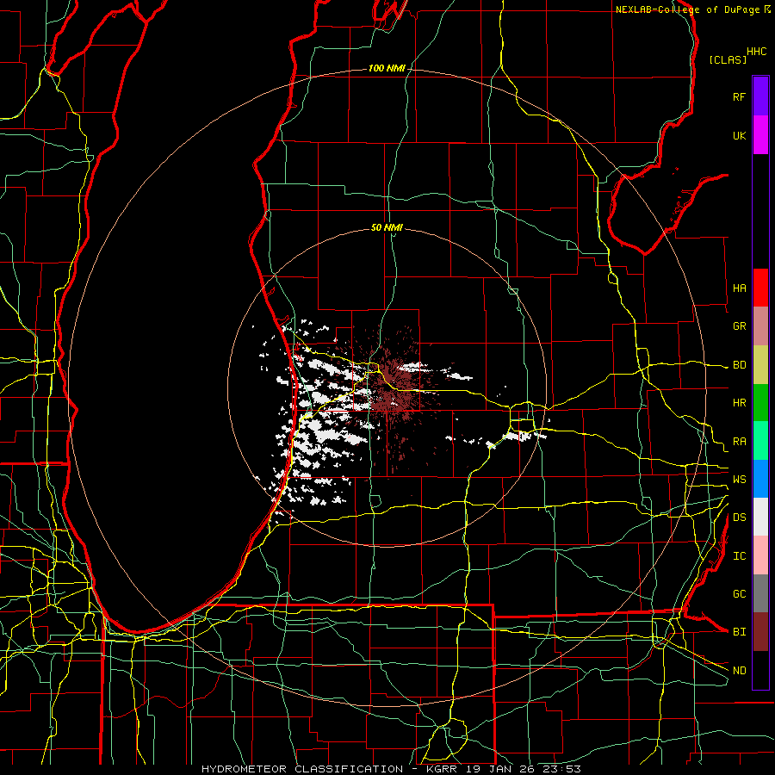Click the GC legend label
This screenshot has height=775, width=775.
pos(740,594)
